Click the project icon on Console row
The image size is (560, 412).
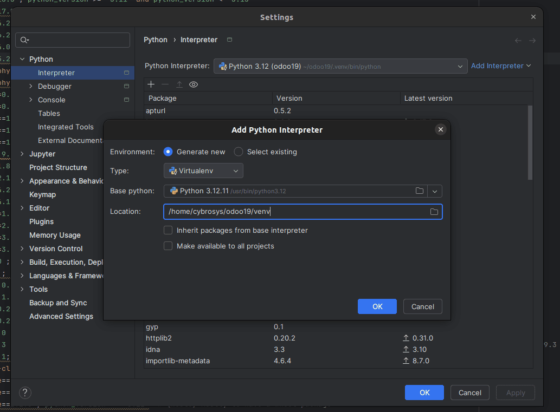pyautogui.click(x=126, y=100)
